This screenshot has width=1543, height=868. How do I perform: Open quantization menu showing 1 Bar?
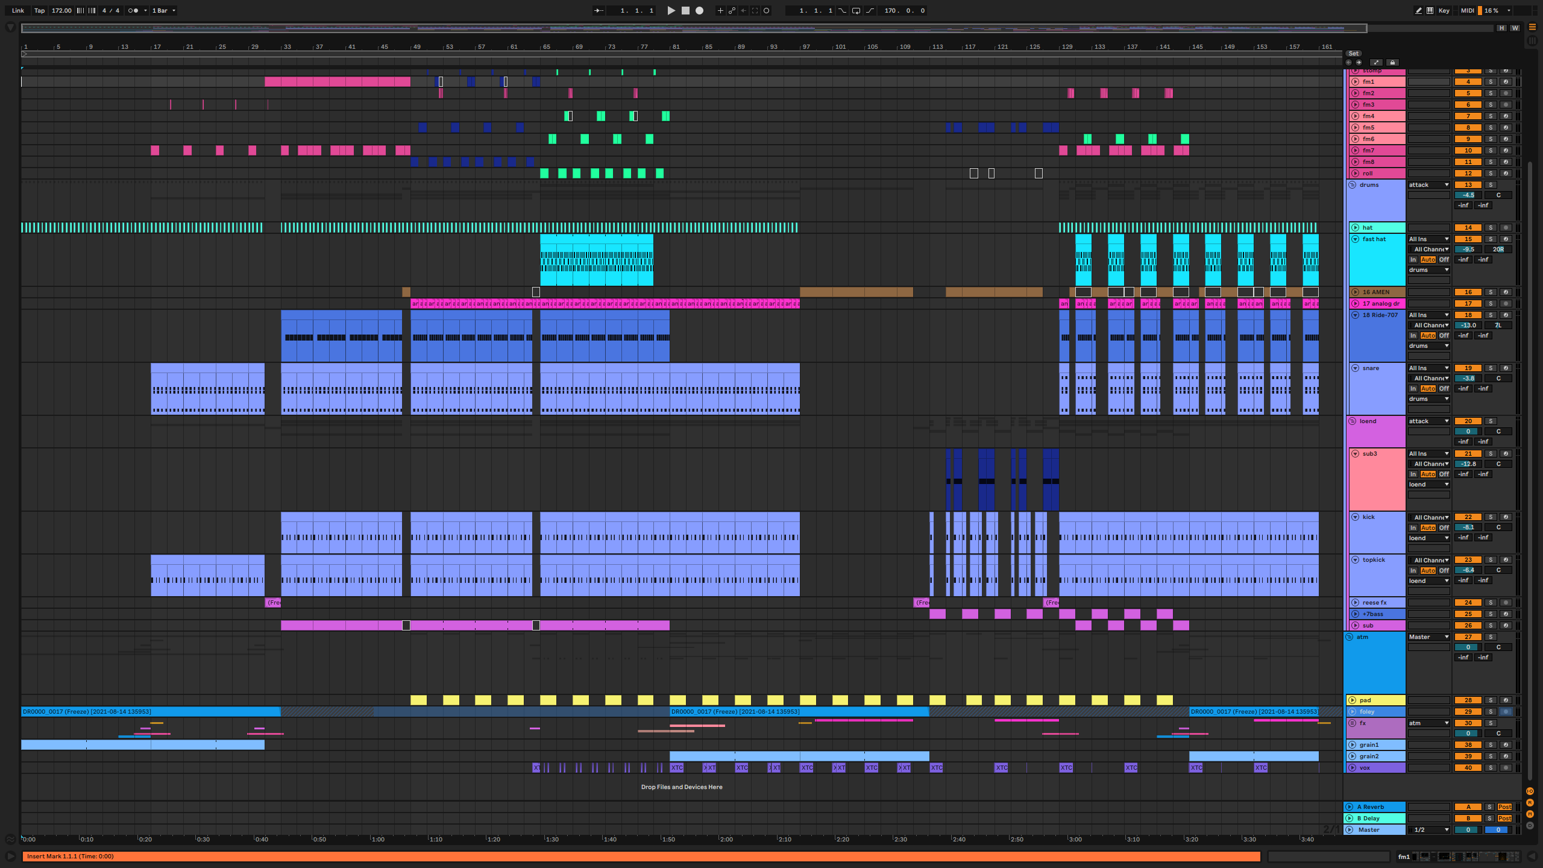click(163, 10)
